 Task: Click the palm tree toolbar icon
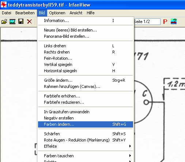click(174, 22)
